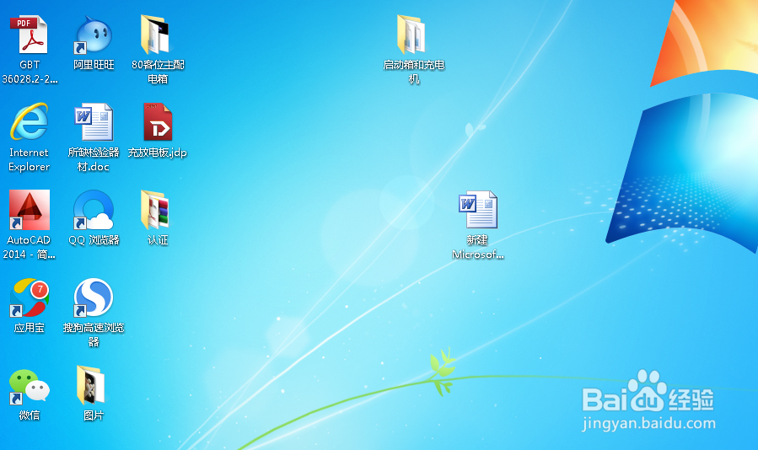758x450 pixels.
Task: Select the 启动箱和充电机 folder icon
Action: point(411,35)
